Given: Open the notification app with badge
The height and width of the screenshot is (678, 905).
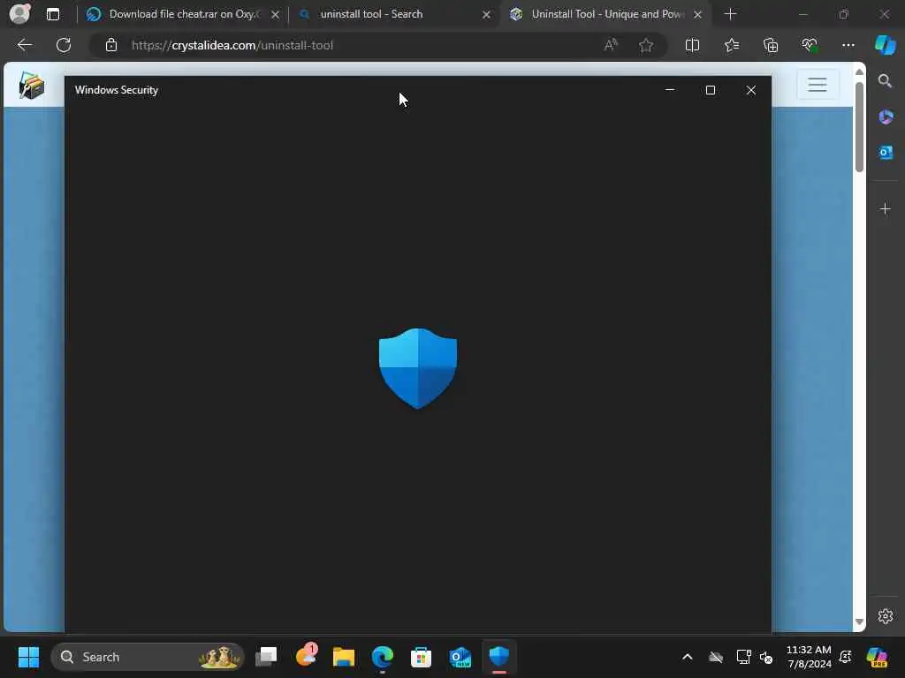Looking at the screenshot, I should tap(306, 656).
